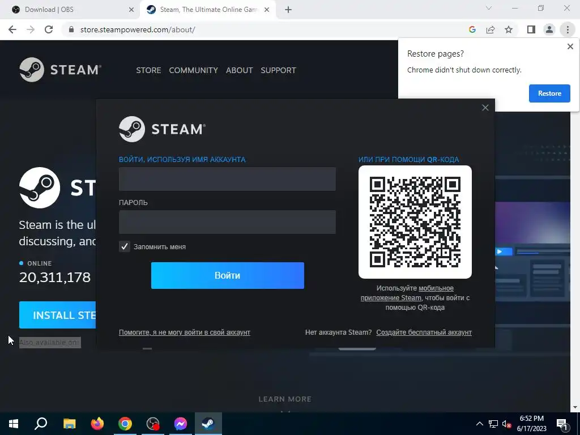580x435 pixels.
Task: Open the Chrome profile menu
Action: [549, 29]
